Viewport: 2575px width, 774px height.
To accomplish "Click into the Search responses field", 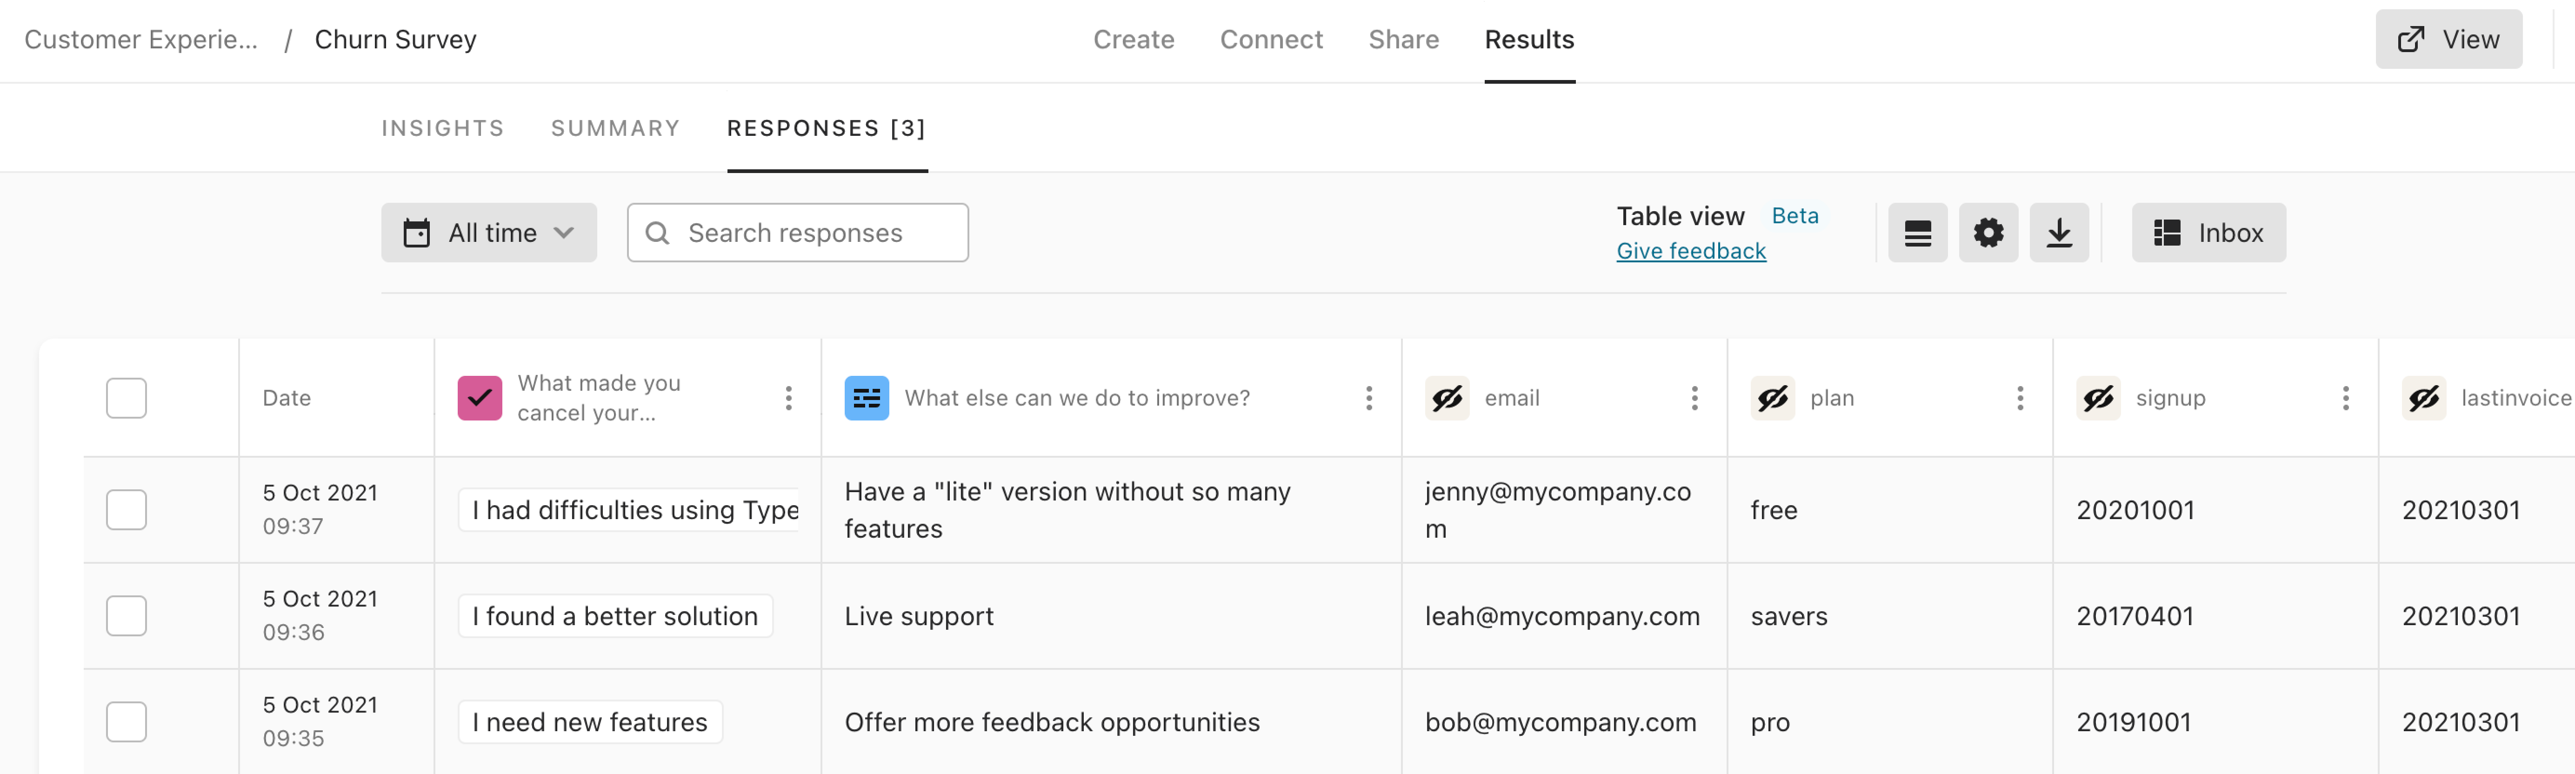I will click(798, 233).
